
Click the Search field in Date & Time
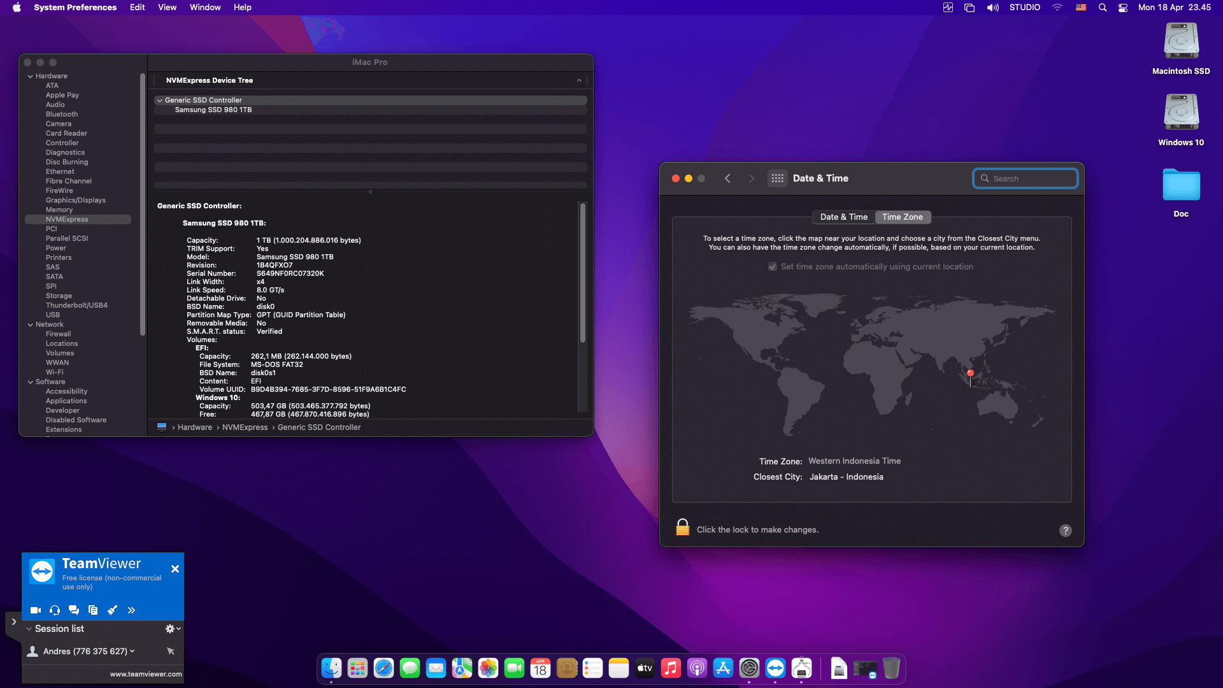tap(1026, 179)
